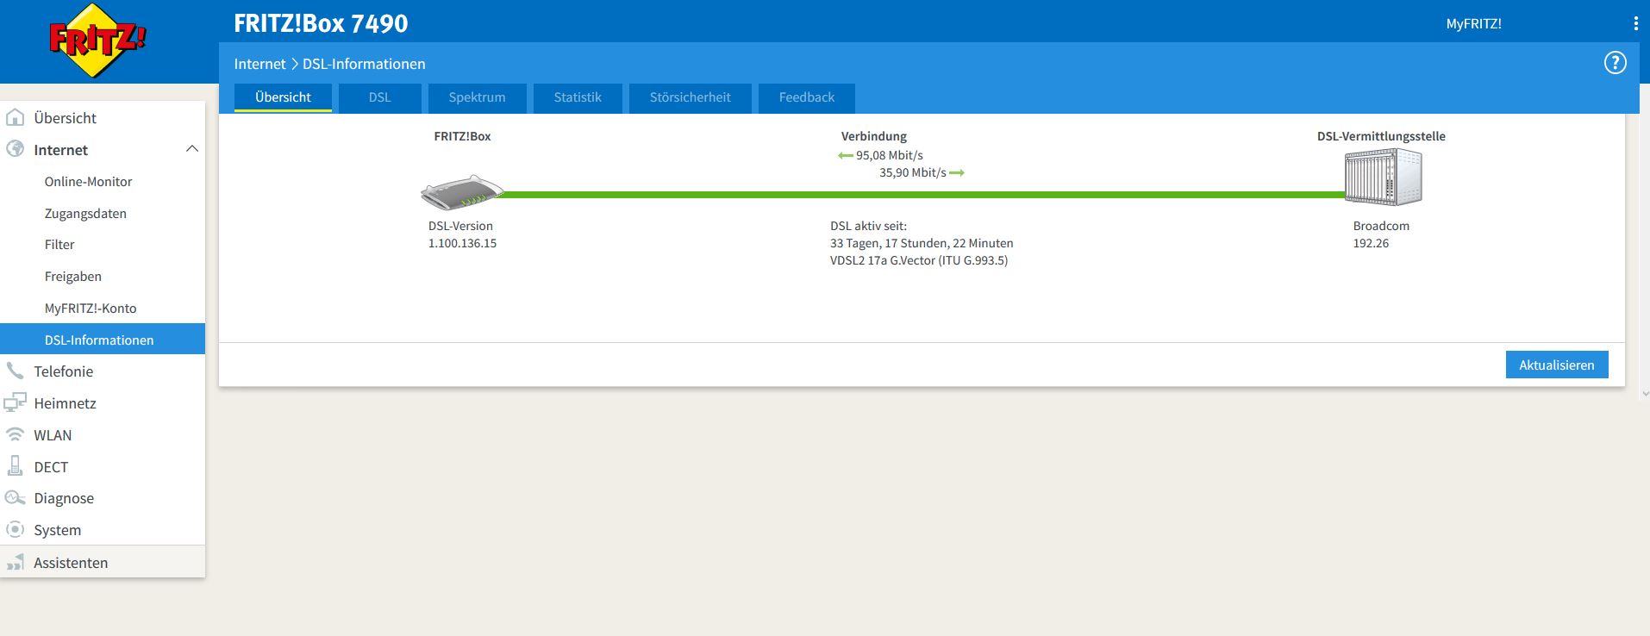The height and width of the screenshot is (636, 1650).
Task: Click the Aktualisieren button
Action: coord(1557,365)
